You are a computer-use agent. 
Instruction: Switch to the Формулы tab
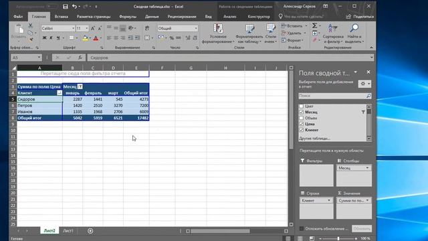128,17
